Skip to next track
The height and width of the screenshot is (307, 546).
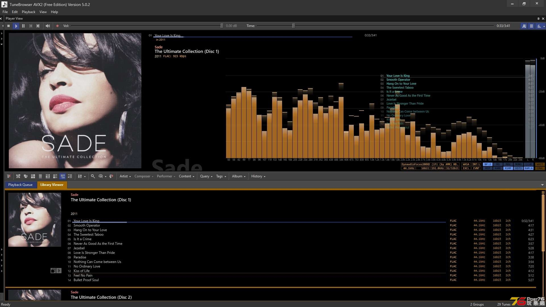(x=38, y=26)
